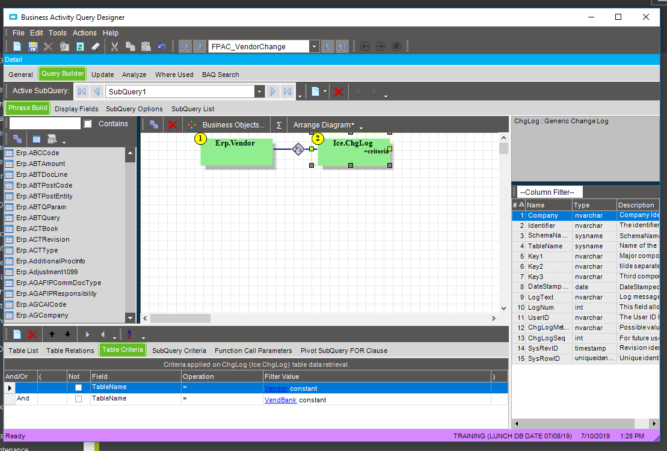Check the Not box in Vendor criteria row

[78, 388]
